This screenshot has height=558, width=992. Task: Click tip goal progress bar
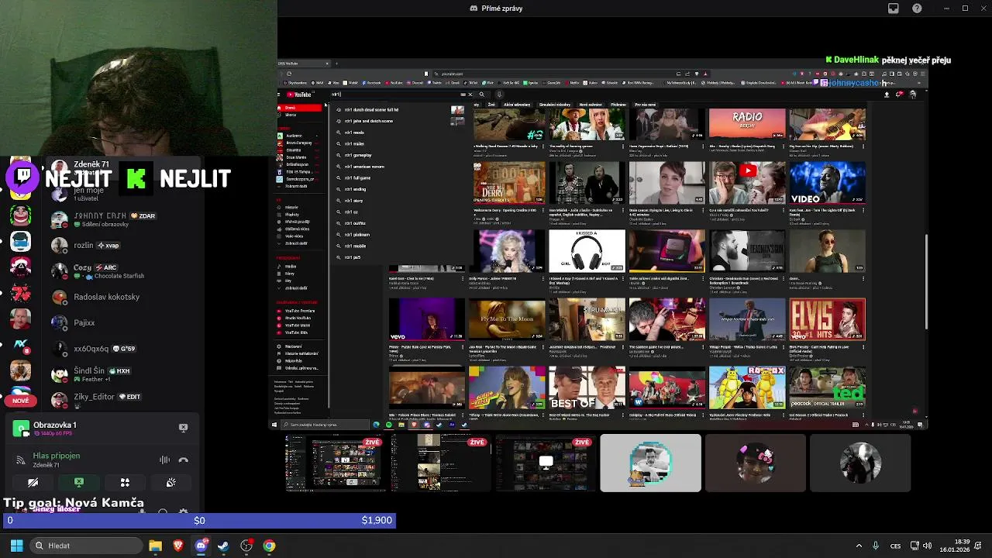[198, 520]
